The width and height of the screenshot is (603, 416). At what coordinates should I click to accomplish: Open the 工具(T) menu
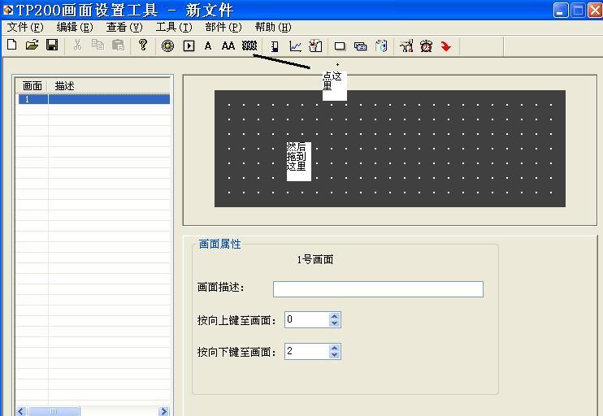click(x=173, y=27)
